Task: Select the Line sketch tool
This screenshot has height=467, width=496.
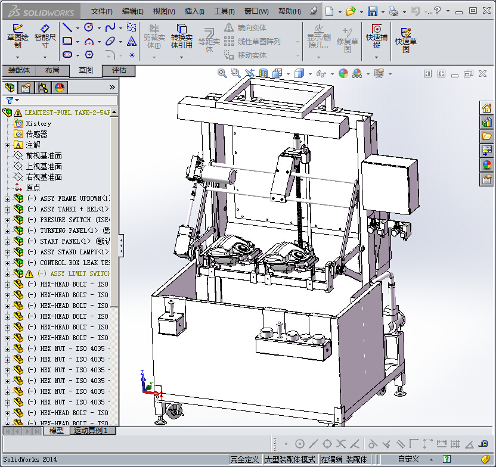Action: coord(67,27)
